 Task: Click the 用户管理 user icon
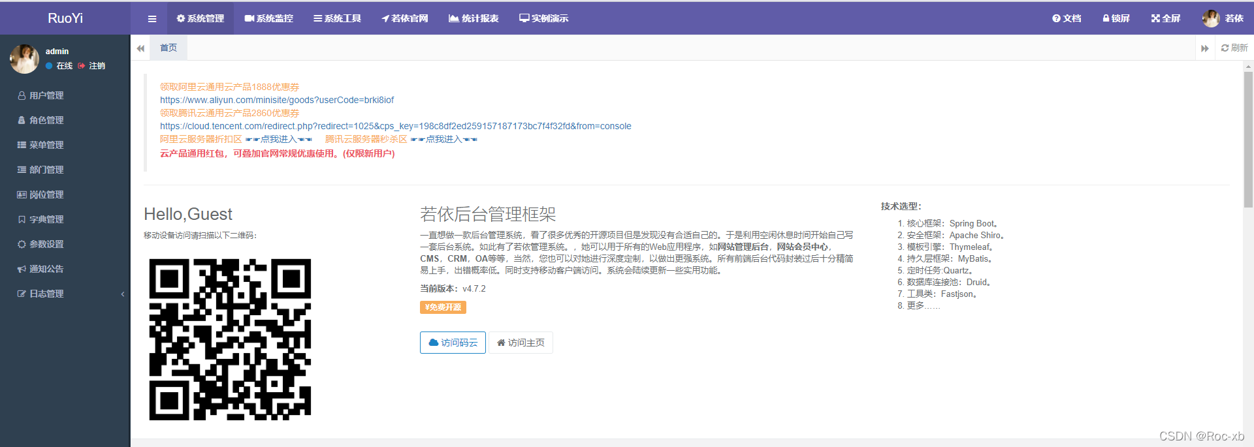point(22,95)
